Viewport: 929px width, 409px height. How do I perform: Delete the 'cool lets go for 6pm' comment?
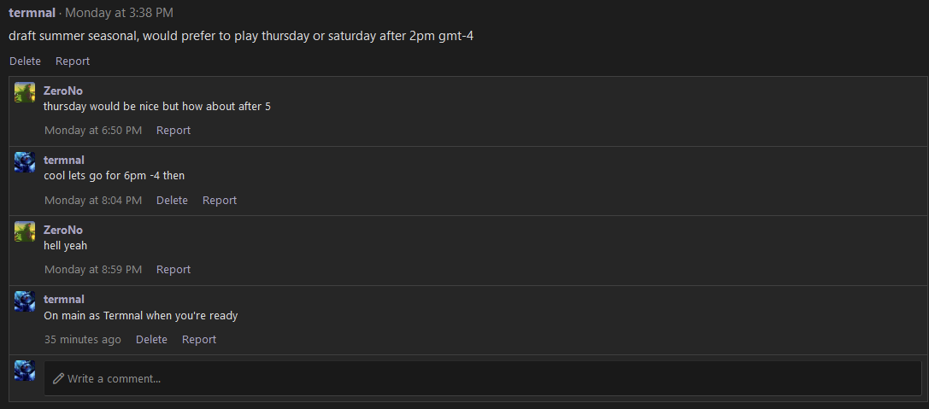coord(172,200)
